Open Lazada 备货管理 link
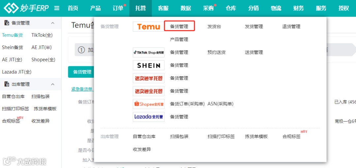The width and height of the screenshot is (356, 168). [x=179, y=117]
